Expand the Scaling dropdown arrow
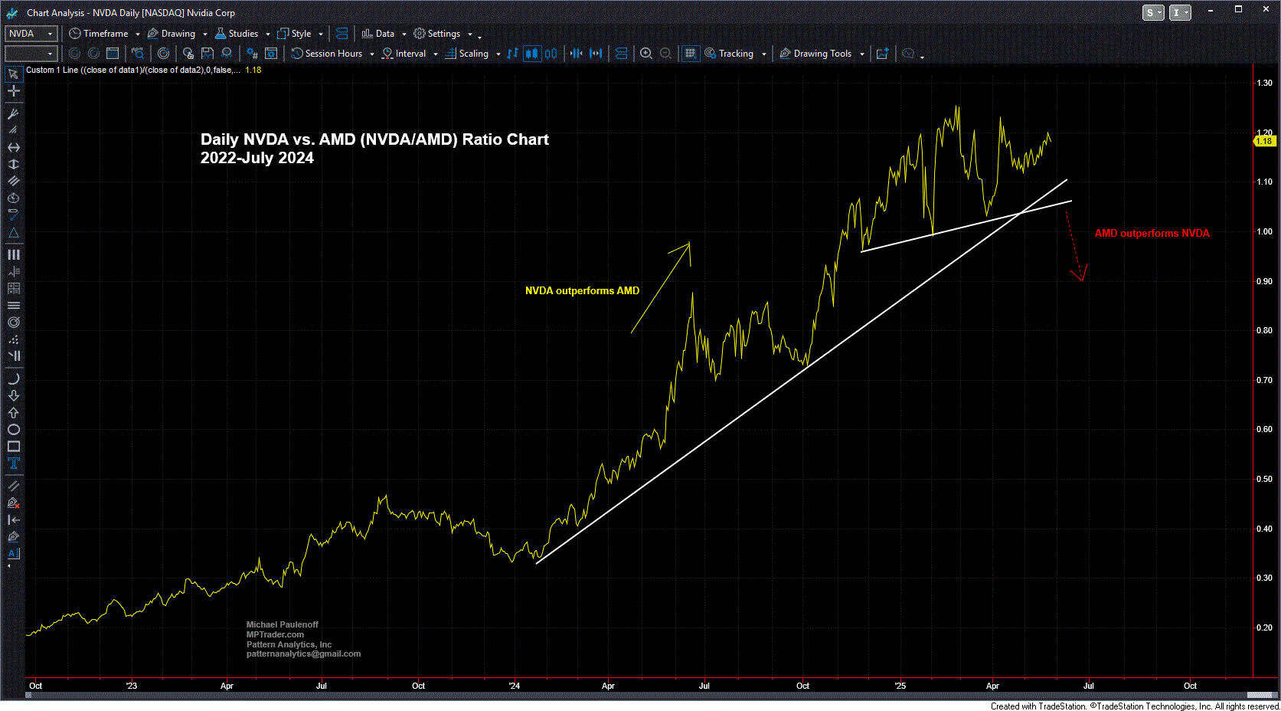The width and height of the screenshot is (1281, 711). tap(498, 54)
